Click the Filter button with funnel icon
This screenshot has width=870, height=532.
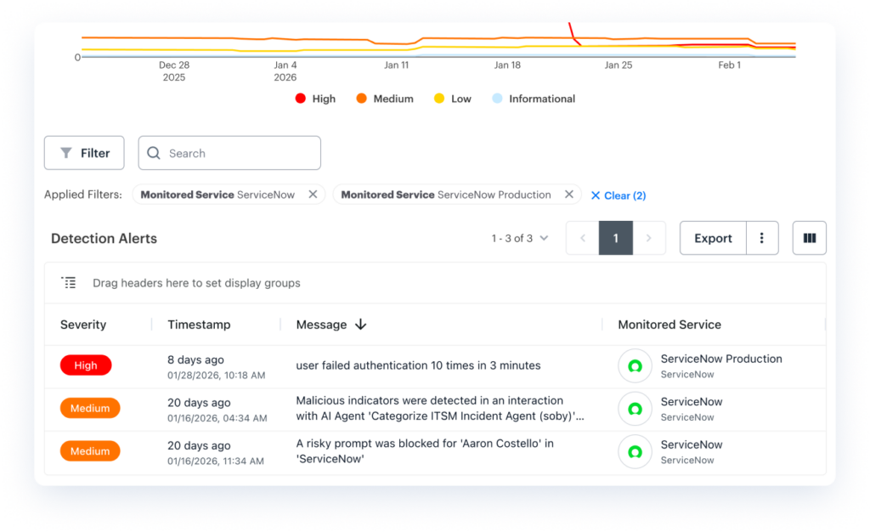point(84,153)
